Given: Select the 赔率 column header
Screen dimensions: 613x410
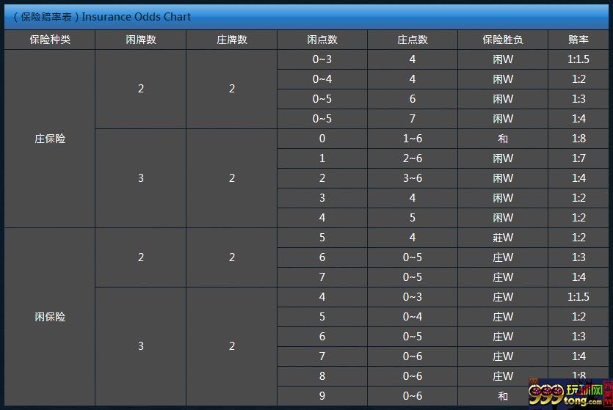Looking at the screenshot, I should coord(578,40).
